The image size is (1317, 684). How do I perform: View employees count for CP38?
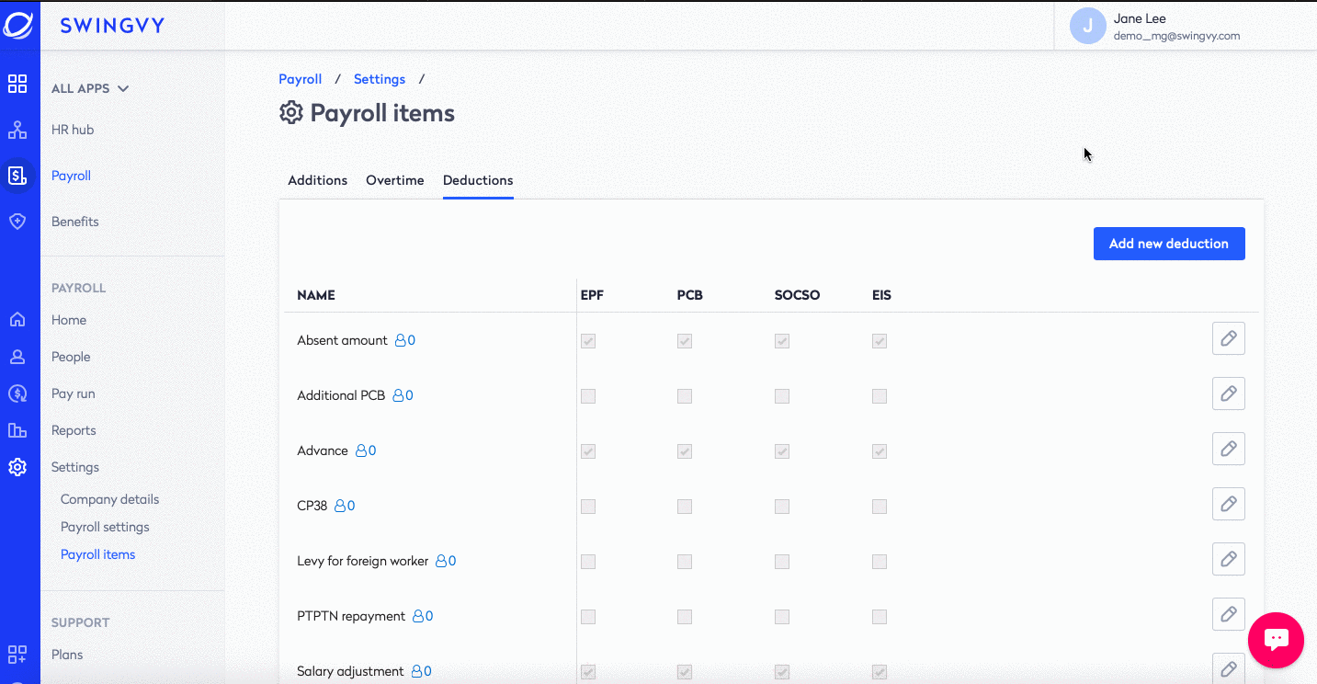(345, 506)
